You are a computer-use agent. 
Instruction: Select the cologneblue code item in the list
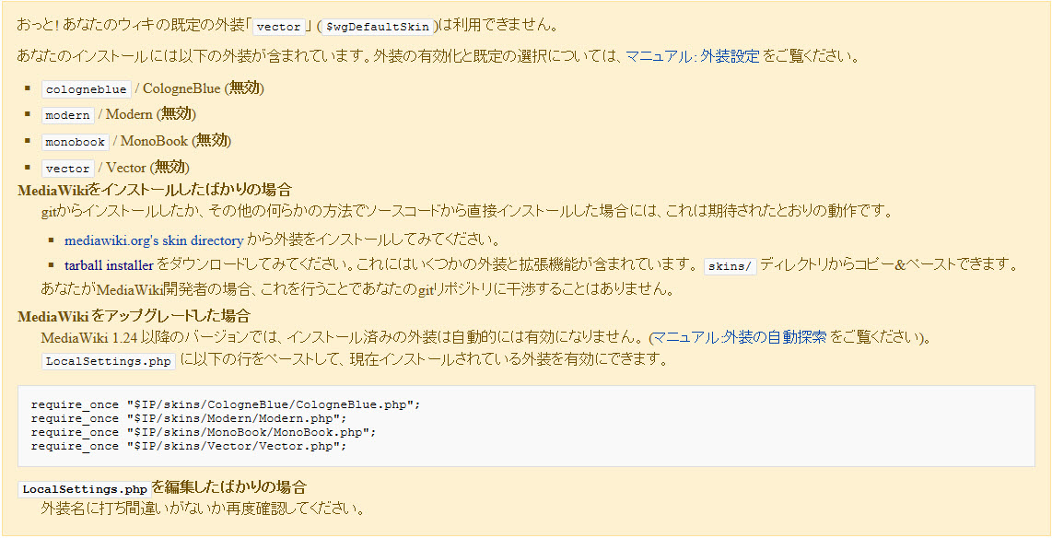coord(86,89)
